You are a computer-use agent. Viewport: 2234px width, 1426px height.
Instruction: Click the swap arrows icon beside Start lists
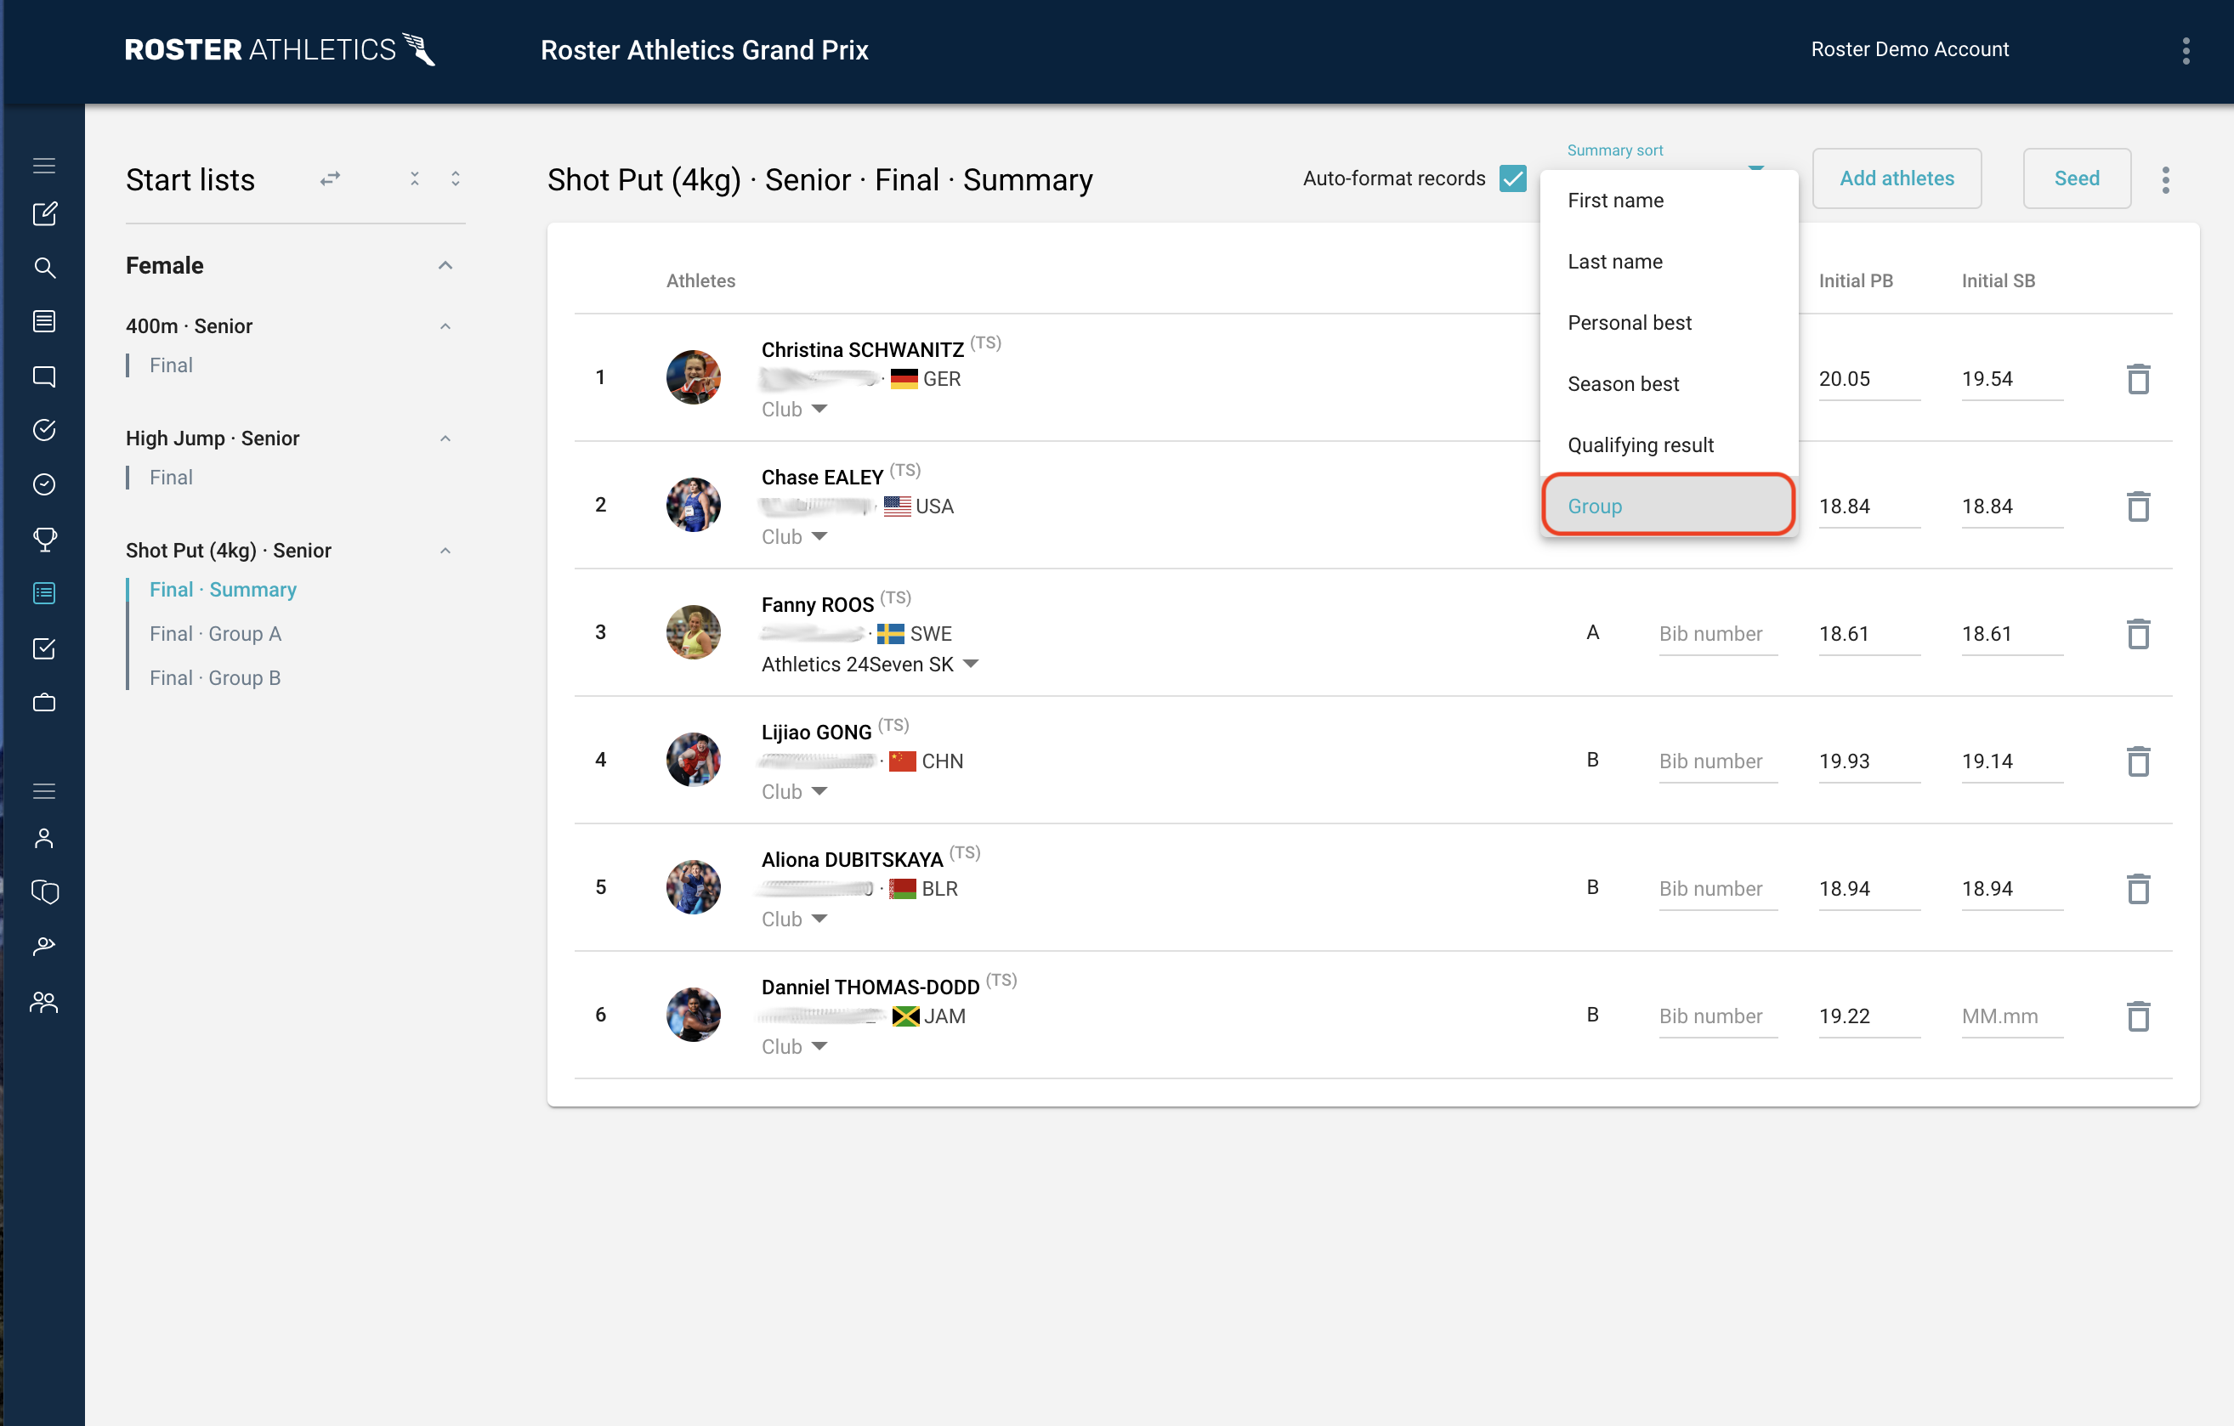[x=329, y=179]
